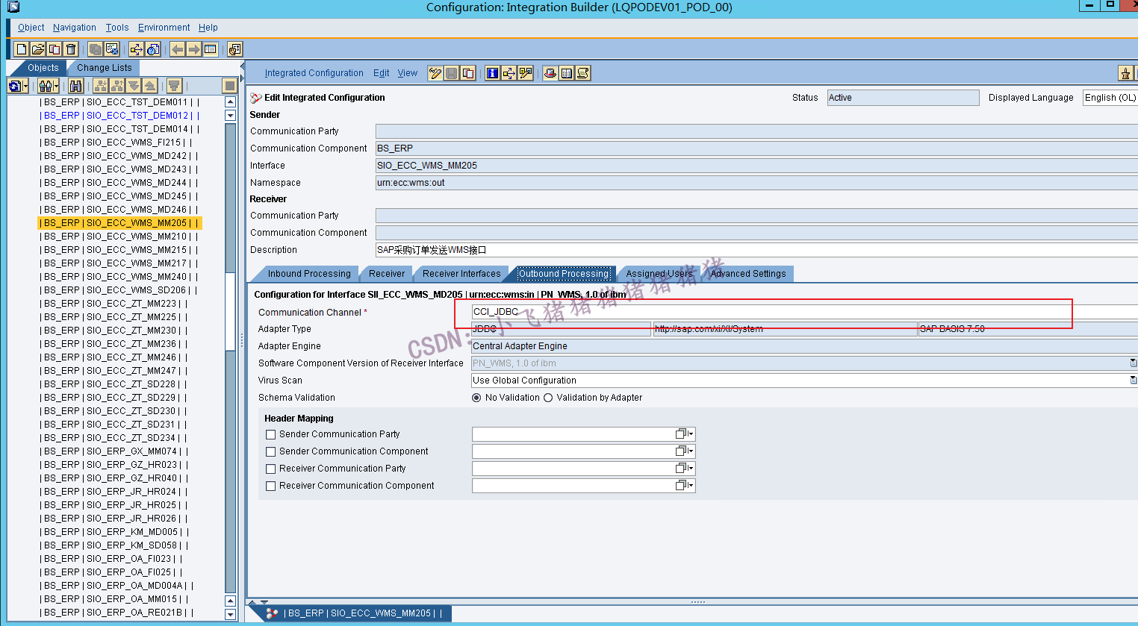Create a new object via blank page icon
This screenshot has height=626, width=1138.
(21, 49)
